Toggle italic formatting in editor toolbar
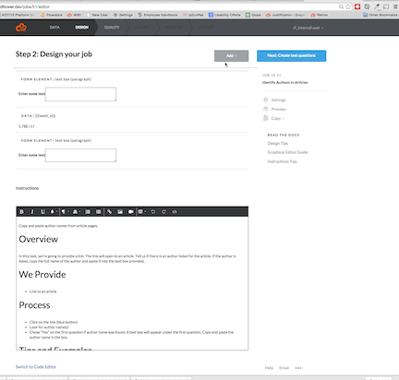This screenshot has height=380, width=399. 32,211
